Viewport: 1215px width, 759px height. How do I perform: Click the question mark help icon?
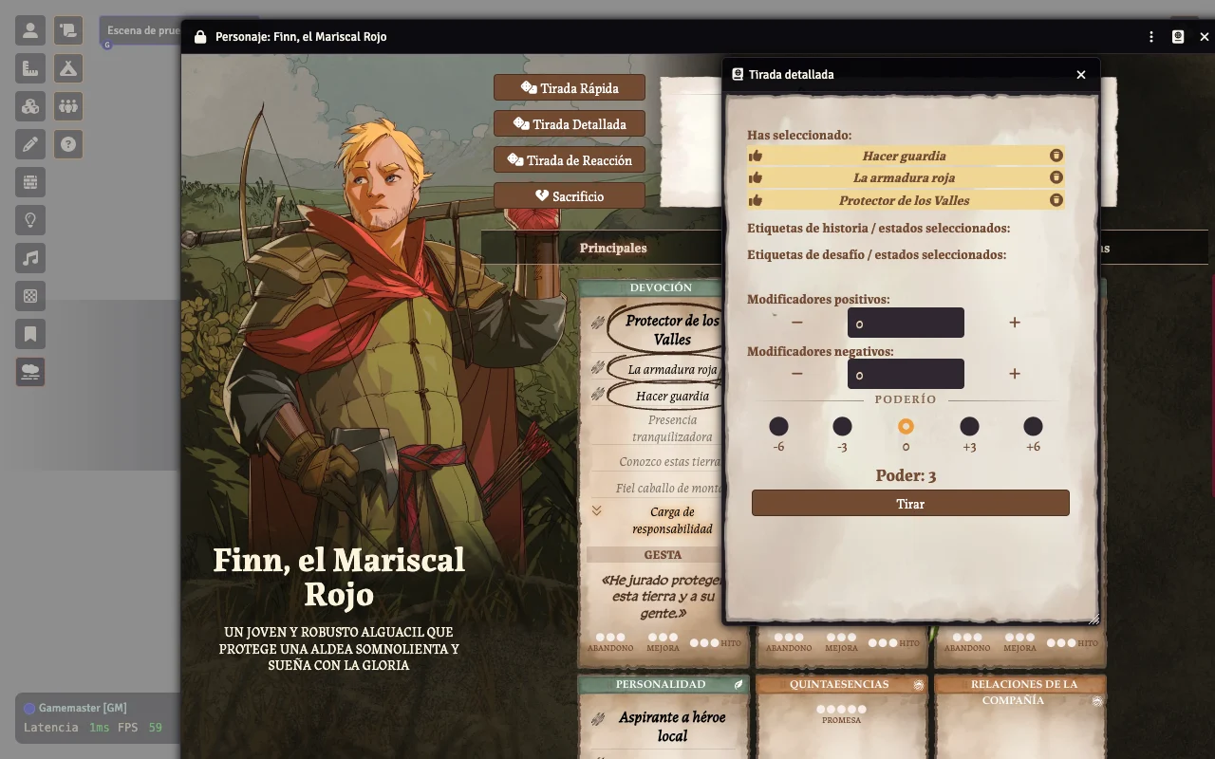pos(68,144)
